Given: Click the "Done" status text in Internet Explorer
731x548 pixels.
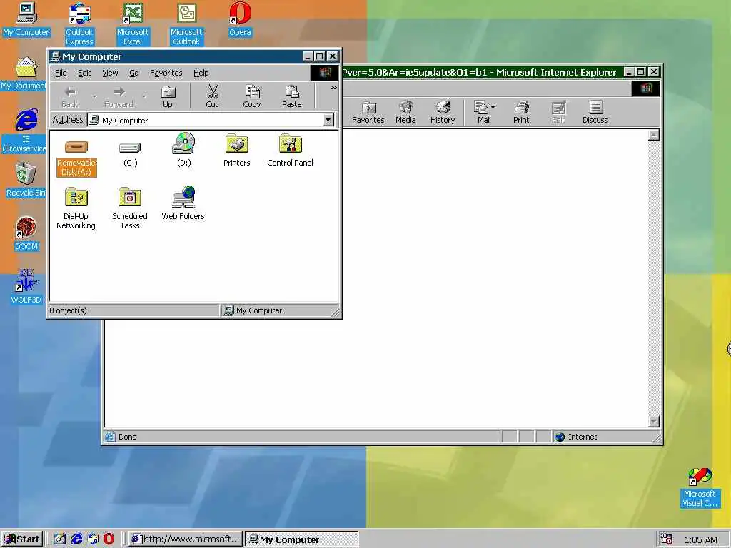Looking at the screenshot, I should (127, 437).
